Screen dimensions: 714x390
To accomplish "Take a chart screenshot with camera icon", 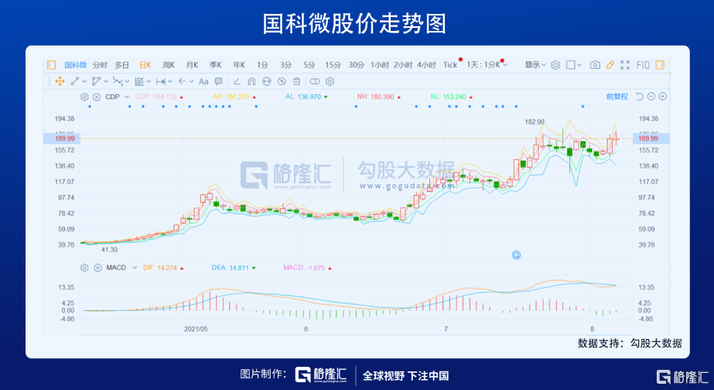I will tap(595, 65).
